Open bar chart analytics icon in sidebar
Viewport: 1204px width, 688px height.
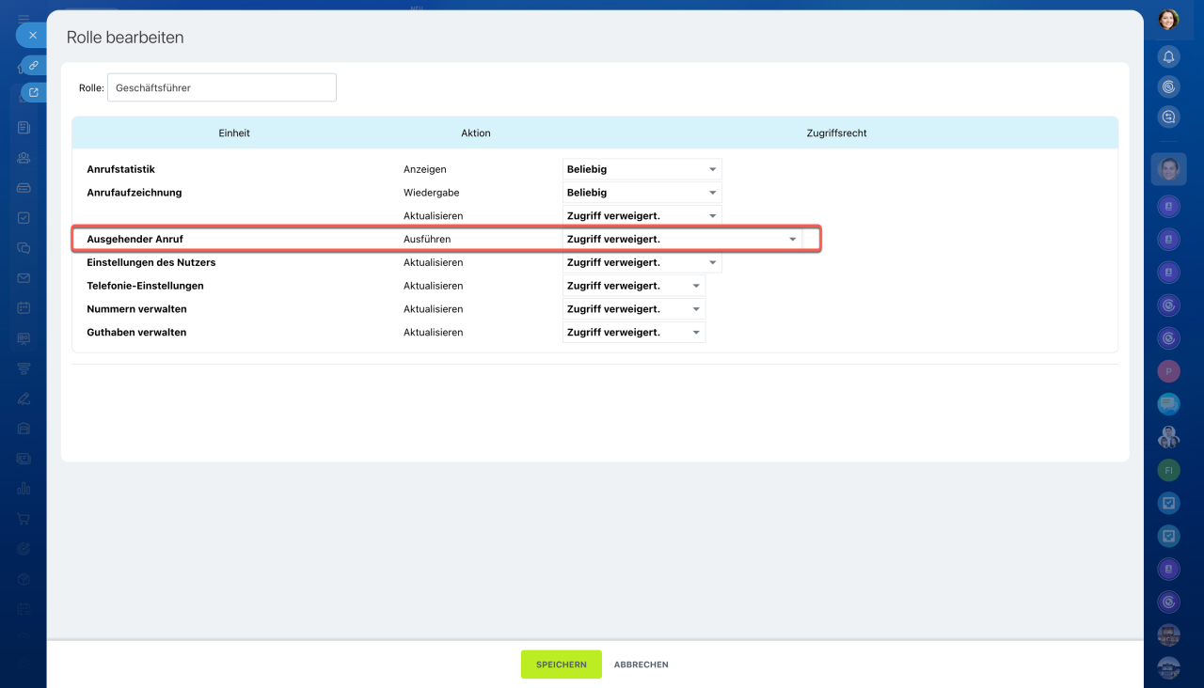24,489
